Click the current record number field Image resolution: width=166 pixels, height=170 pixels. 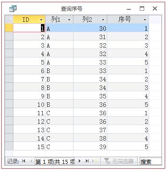(55, 162)
